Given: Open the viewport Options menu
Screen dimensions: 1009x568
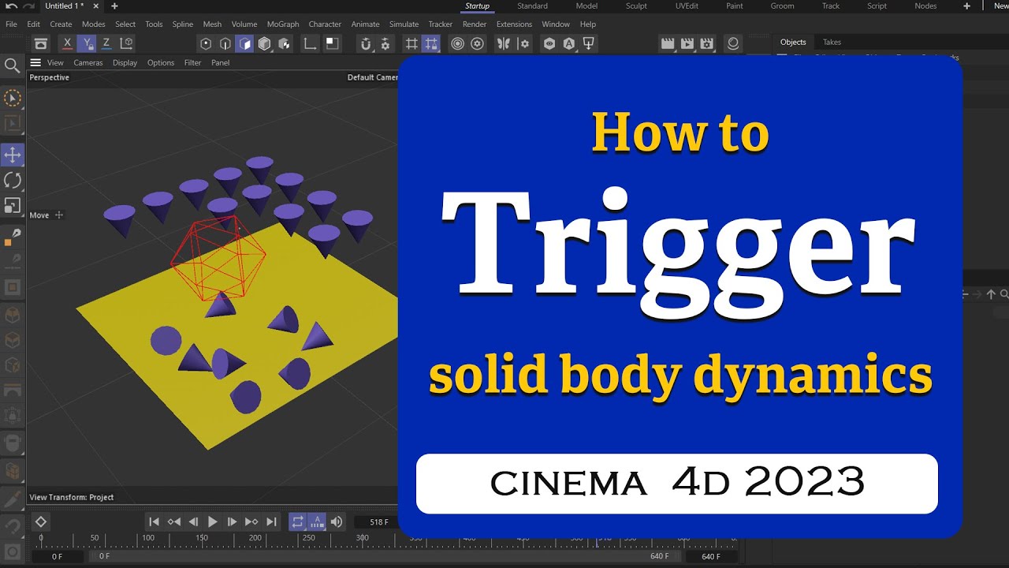Looking at the screenshot, I should click(161, 62).
